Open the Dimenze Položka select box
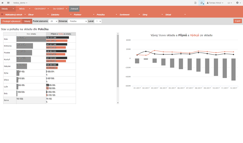The image size is (243, 143). tap(77, 21)
